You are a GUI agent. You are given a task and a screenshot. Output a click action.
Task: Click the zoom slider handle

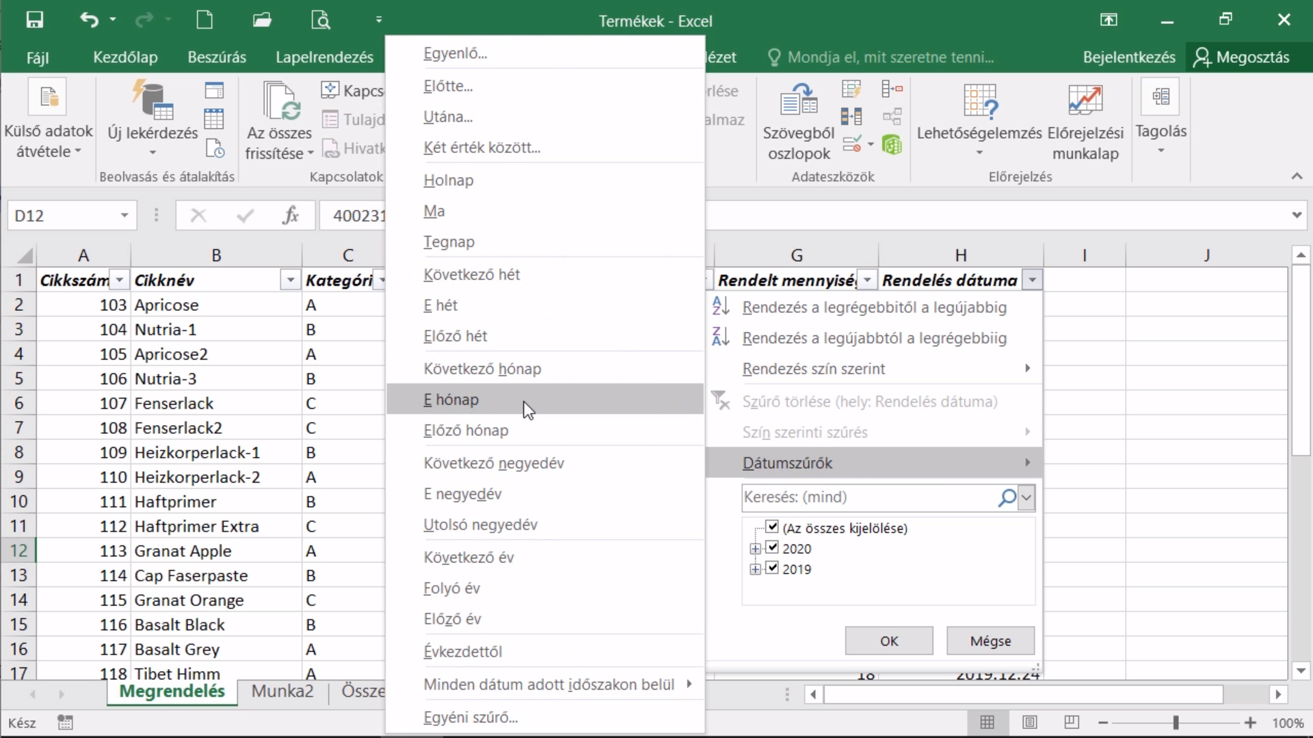pyautogui.click(x=1176, y=722)
